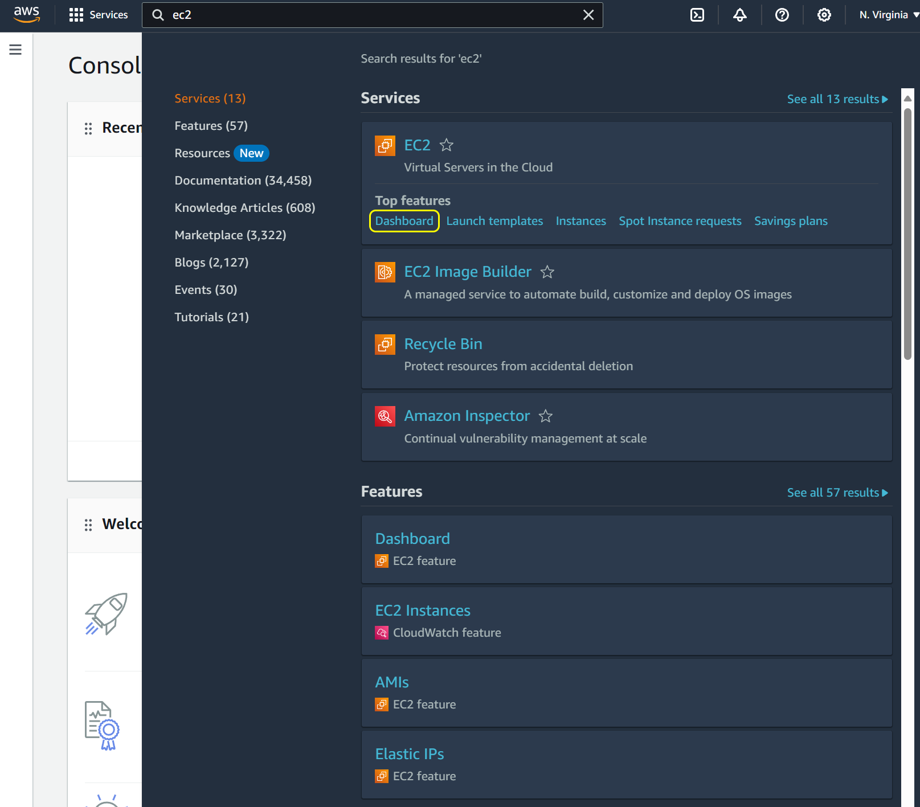Open the Elastic IPs feature card
The width and height of the screenshot is (920, 807).
coord(627,764)
